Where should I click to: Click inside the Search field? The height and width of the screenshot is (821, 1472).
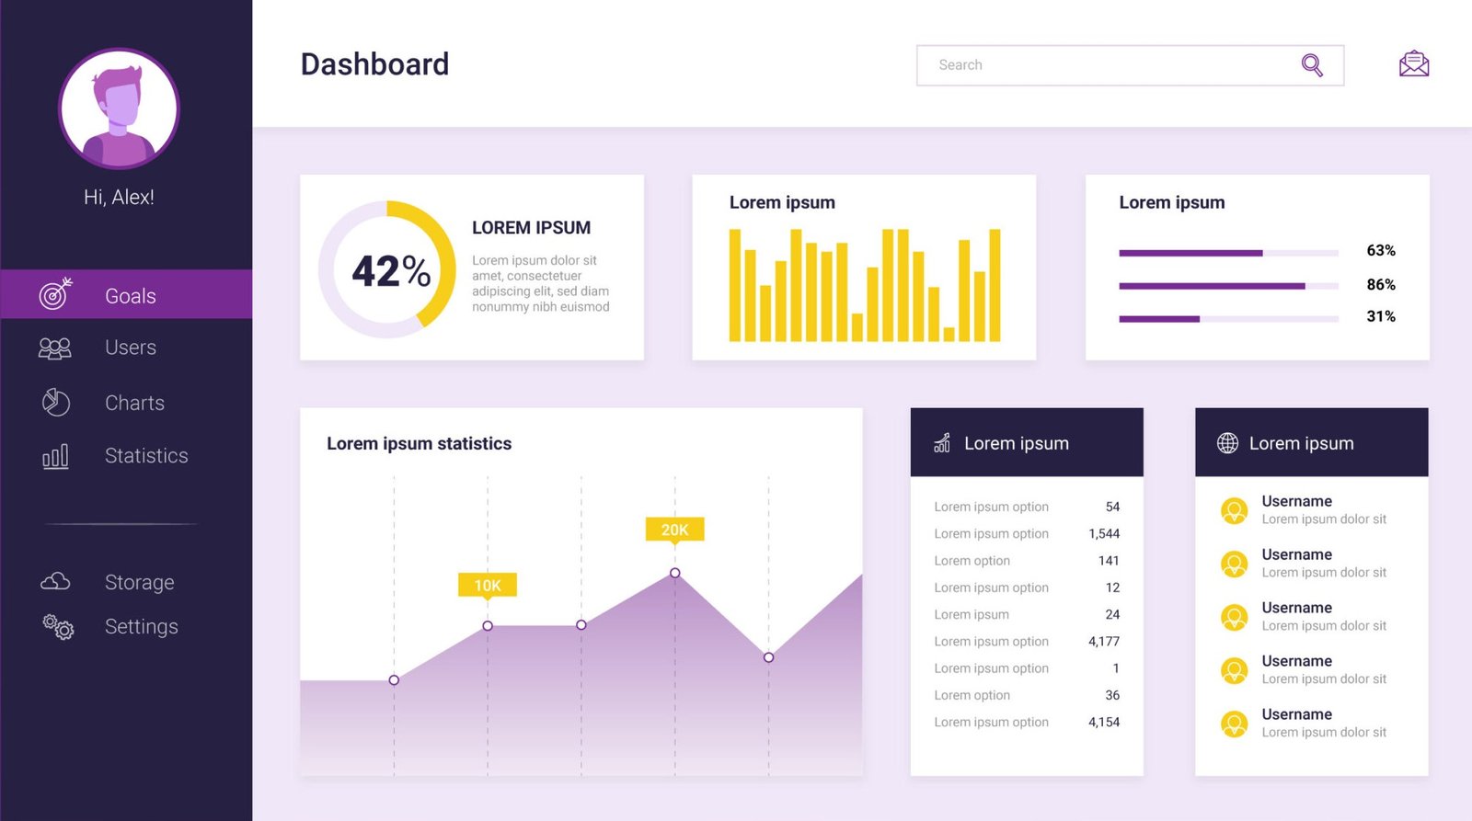click(x=1104, y=65)
